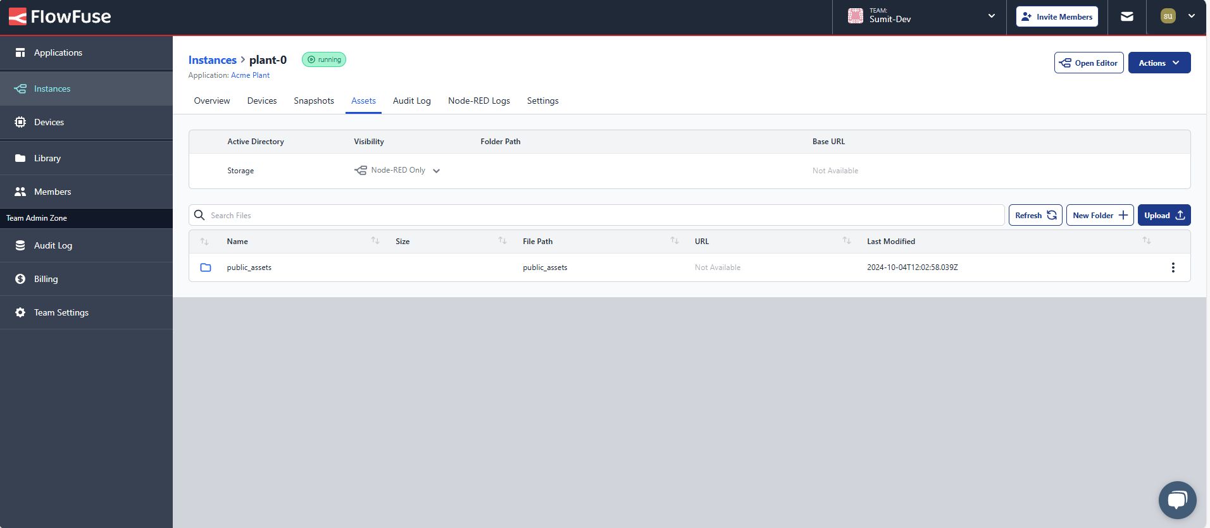
Task: Sort by the URL column arrows
Action: point(847,241)
